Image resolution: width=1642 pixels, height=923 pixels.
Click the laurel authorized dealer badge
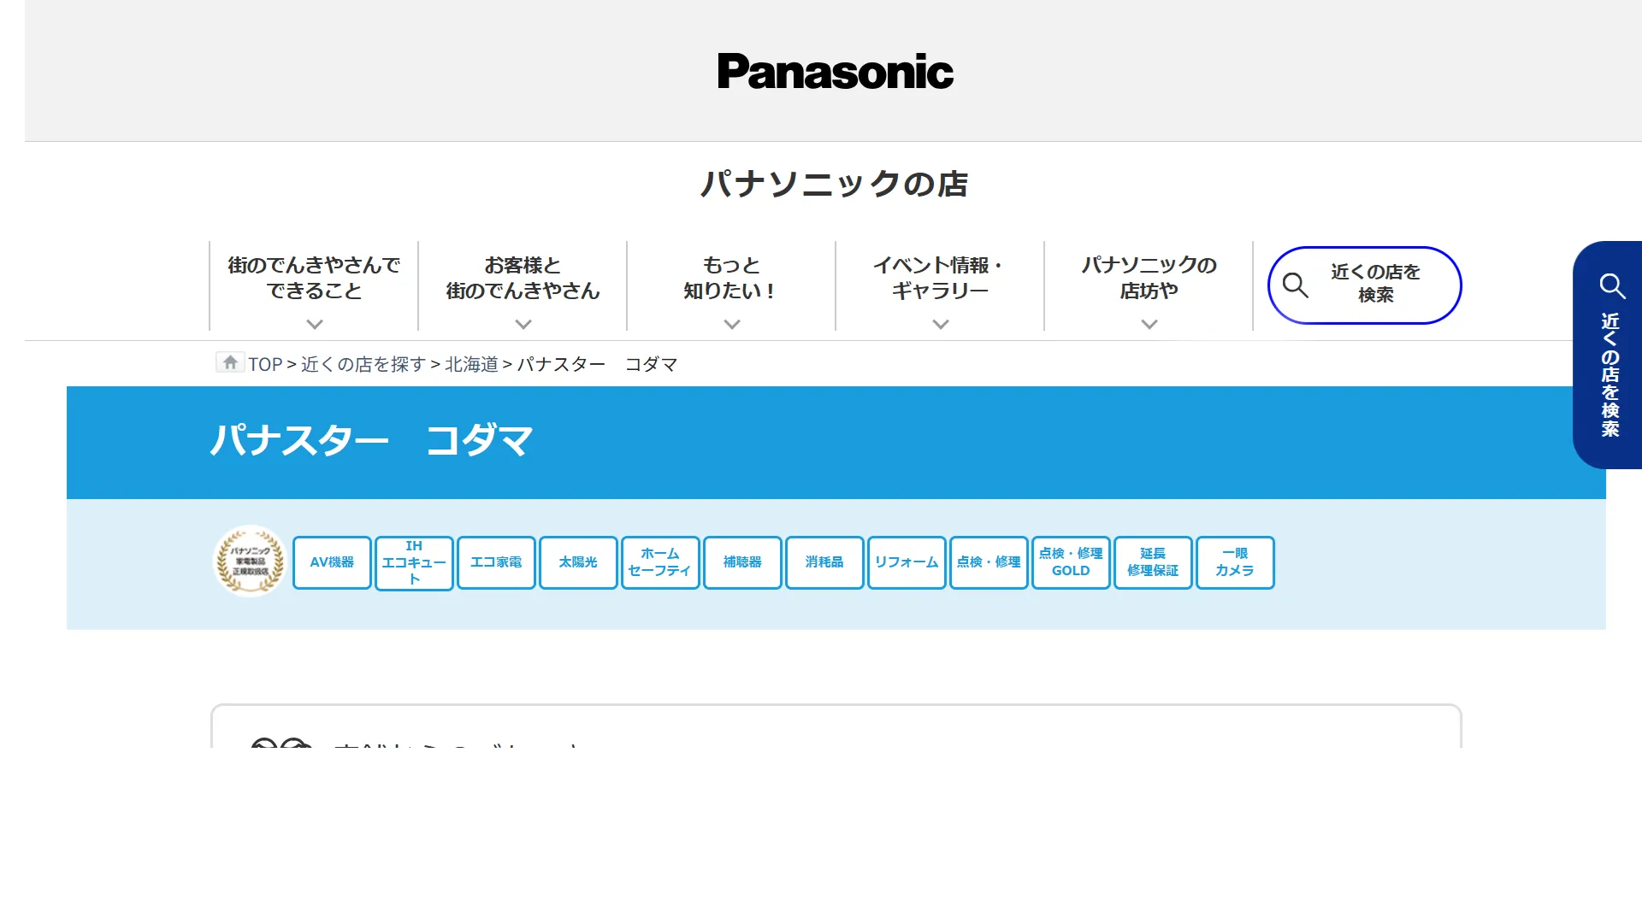(249, 561)
